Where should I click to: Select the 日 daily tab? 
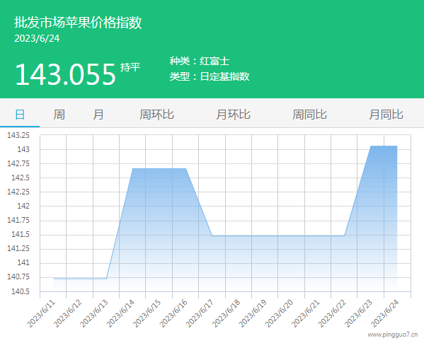coord(20,115)
